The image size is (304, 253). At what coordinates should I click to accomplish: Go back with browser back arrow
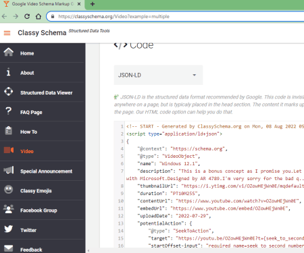pos(4,16)
